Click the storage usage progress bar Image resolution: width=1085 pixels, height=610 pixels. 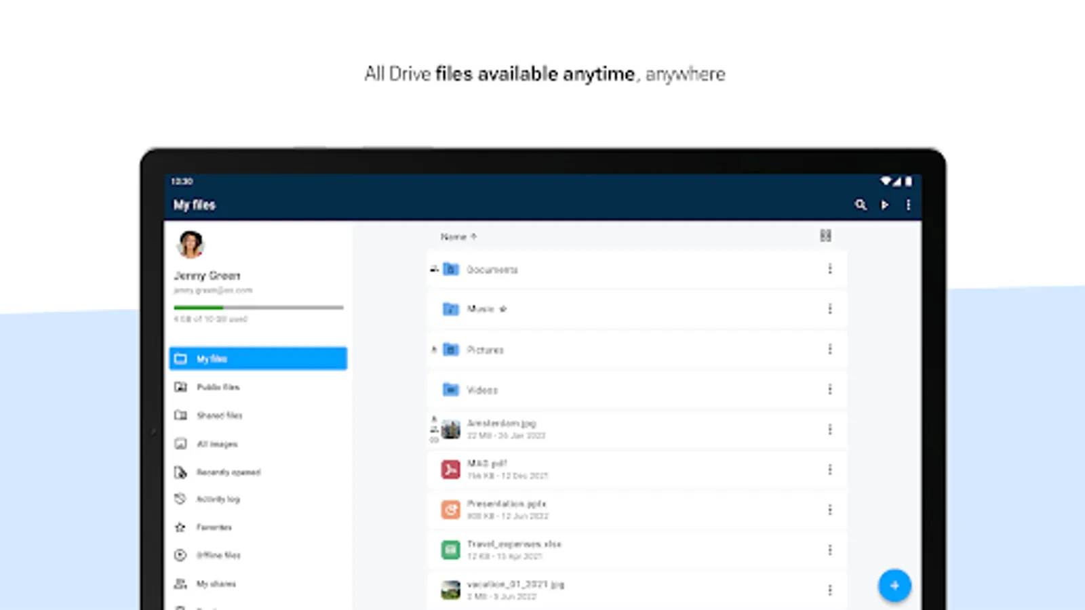point(258,308)
